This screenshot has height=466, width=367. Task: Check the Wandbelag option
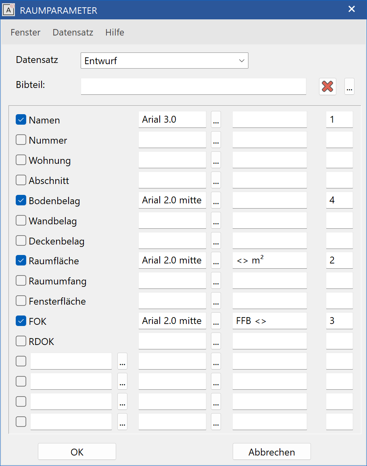coord(21,220)
